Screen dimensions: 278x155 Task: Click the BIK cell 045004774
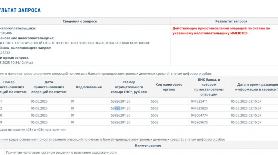point(199,115)
